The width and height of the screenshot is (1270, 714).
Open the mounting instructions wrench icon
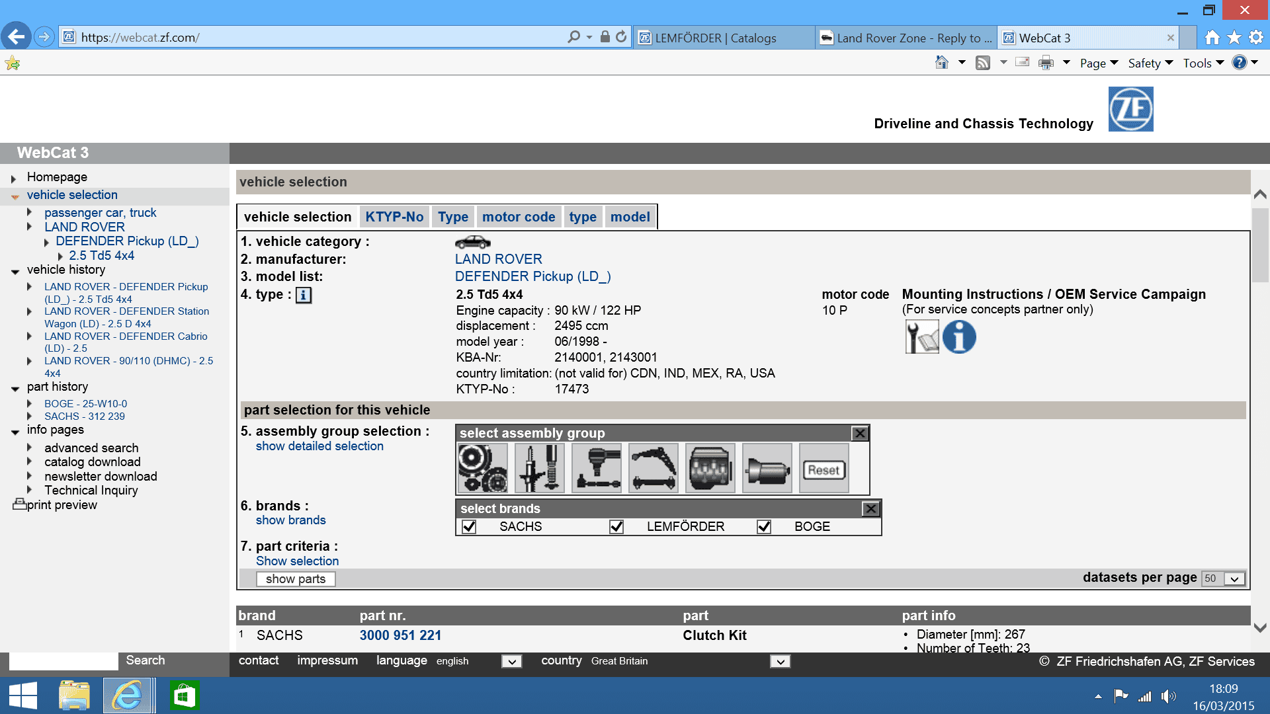922,337
